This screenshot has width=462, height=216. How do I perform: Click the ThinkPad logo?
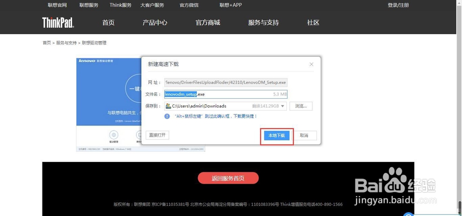[x=58, y=22]
